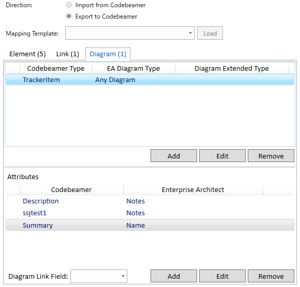Switch to the Link (1) tab
300x287 pixels.
[68, 54]
